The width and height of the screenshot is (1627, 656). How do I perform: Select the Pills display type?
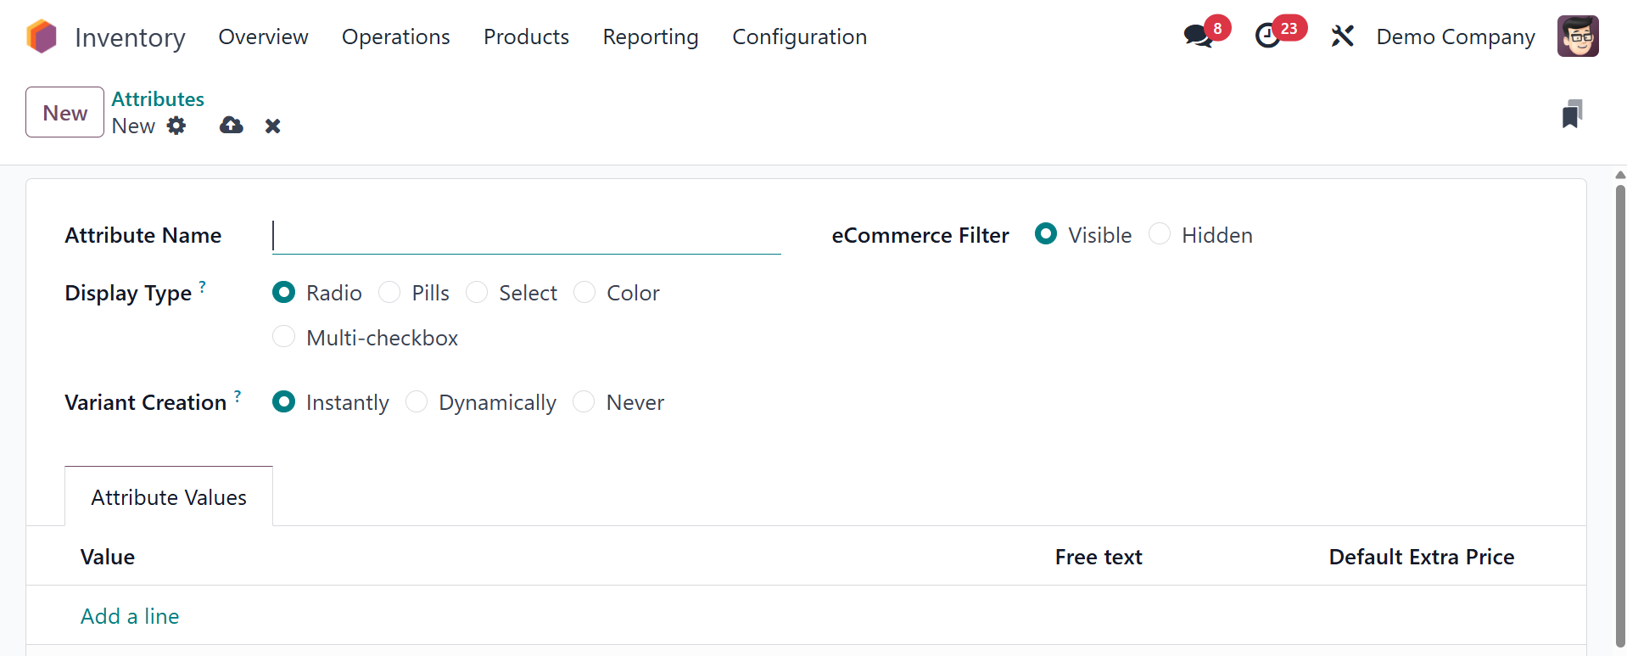(389, 293)
